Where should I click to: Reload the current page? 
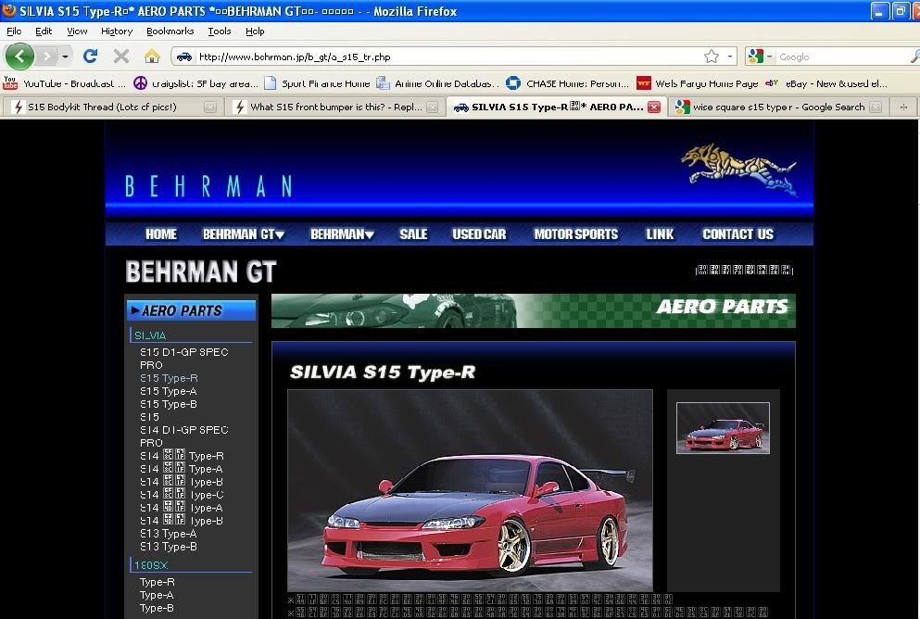90,57
